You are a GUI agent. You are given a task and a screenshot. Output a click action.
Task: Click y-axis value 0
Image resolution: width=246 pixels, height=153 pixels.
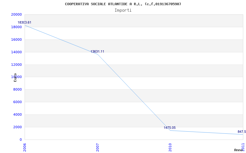[21, 140]
